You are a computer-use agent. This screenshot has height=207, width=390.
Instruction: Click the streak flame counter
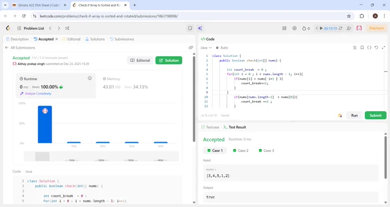[x=306, y=28]
